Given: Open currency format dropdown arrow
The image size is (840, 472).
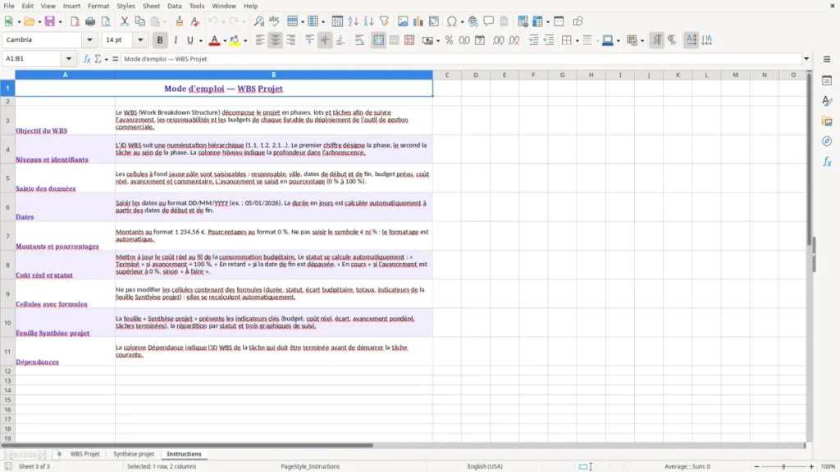Looking at the screenshot, I should pyautogui.click(x=438, y=41).
